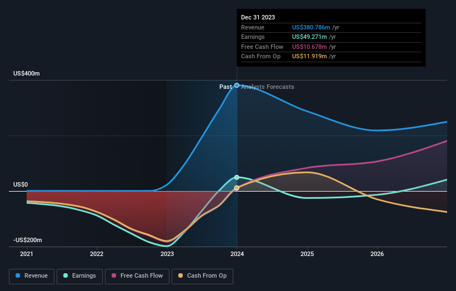Click the US$400m y-axis label
Screen dimensions: 456x291
click(x=27, y=73)
